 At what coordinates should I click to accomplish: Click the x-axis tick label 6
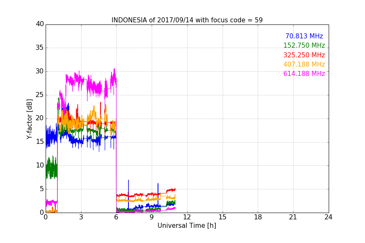click(x=117, y=217)
